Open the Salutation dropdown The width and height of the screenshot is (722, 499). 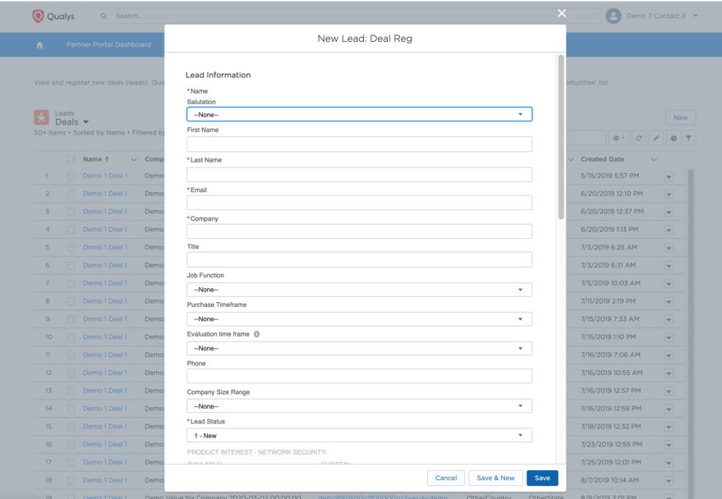click(x=359, y=115)
